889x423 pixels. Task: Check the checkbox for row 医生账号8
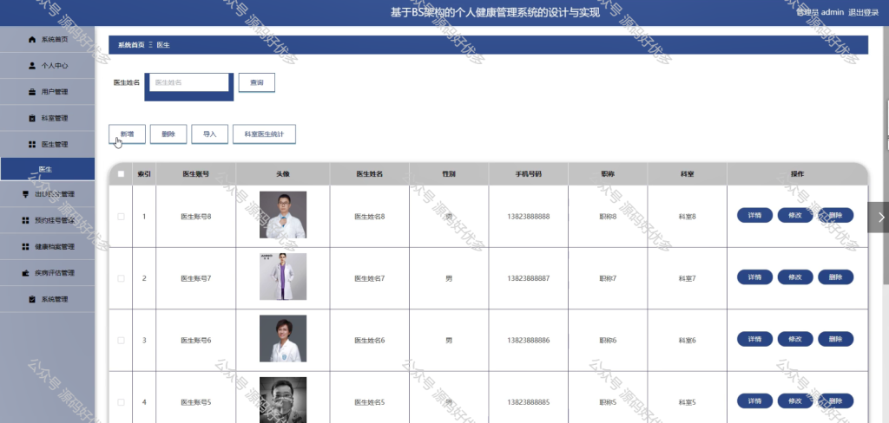pos(121,217)
